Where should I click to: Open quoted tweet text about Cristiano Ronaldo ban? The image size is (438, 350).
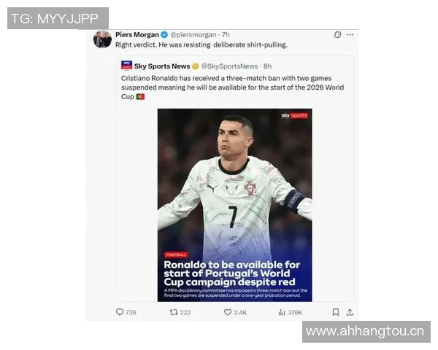(232, 87)
